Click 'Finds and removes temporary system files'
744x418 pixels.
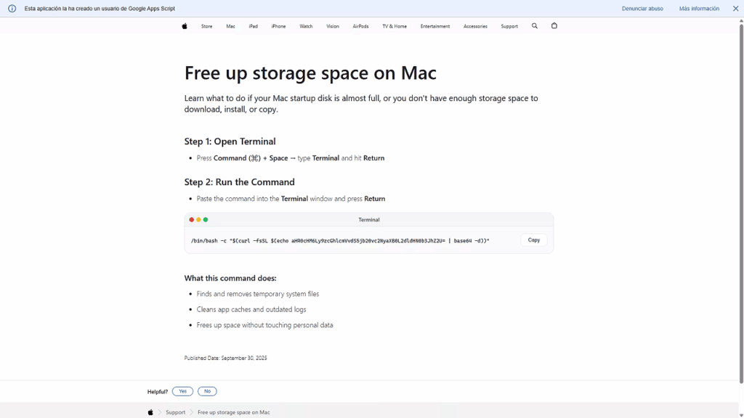click(258, 294)
